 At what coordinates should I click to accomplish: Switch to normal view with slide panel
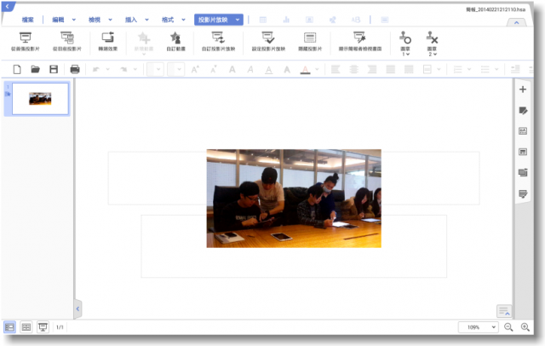tap(9, 327)
